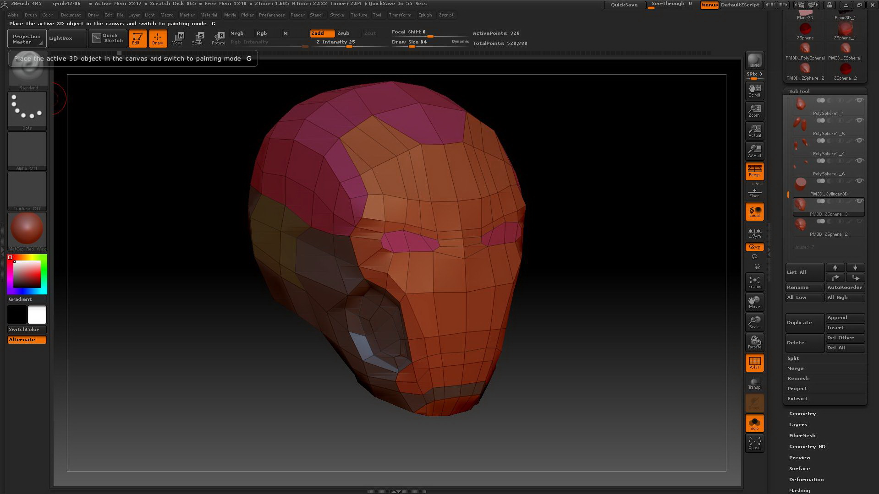The height and width of the screenshot is (494, 879).
Task: Select the Rotate view icon in right shelf
Action: [754, 342]
